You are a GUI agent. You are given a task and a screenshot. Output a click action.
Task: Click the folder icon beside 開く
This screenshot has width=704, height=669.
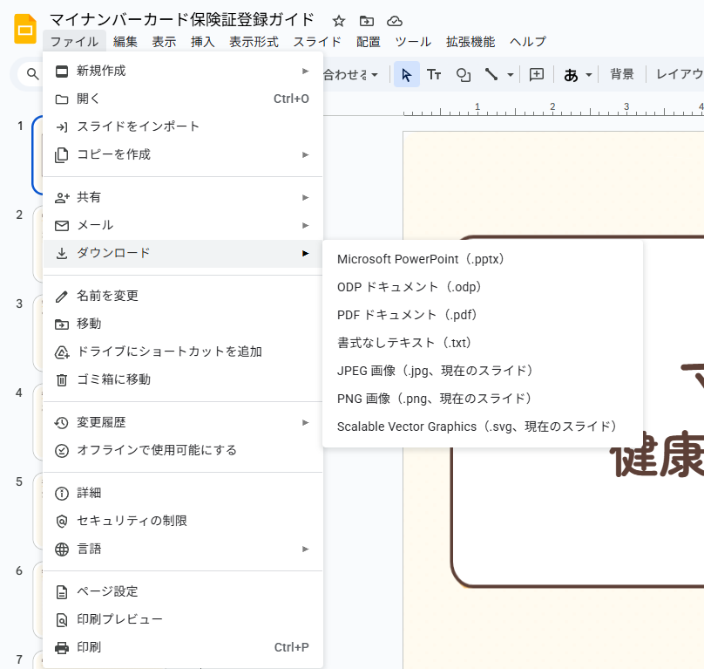pos(62,99)
